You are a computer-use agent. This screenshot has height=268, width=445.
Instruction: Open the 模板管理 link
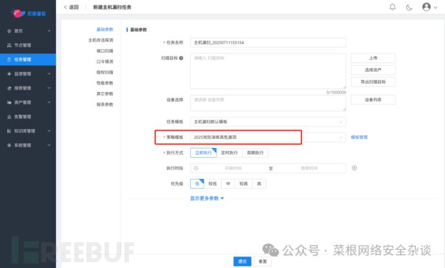pyautogui.click(x=359, y=138)
